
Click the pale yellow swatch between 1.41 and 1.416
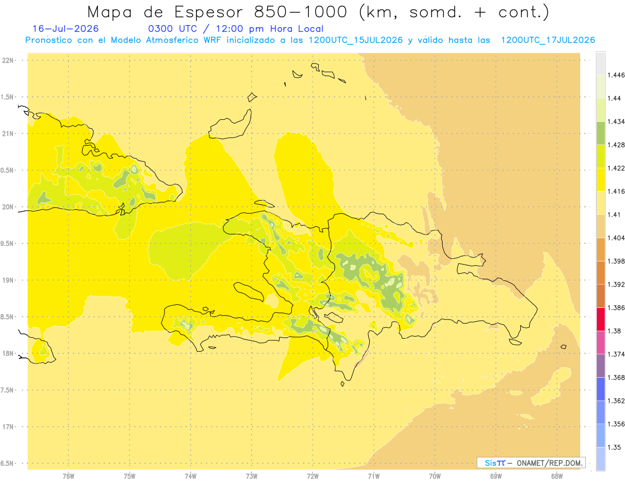[601, 203]
